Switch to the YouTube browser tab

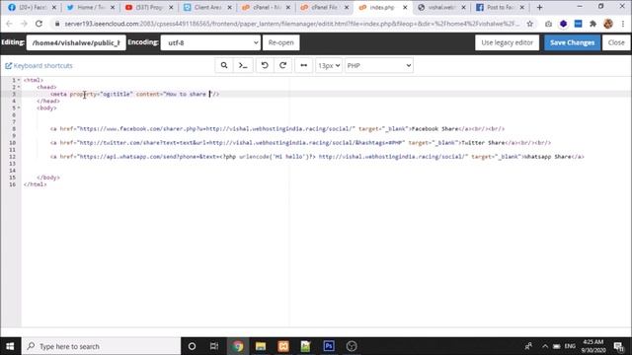click(x=148, y=7)
